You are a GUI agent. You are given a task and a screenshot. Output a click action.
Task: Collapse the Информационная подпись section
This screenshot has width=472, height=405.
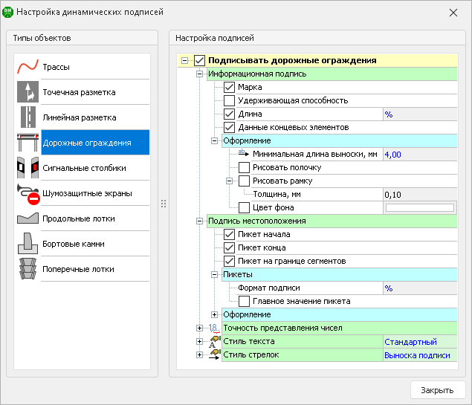click(x=198, y=74)
